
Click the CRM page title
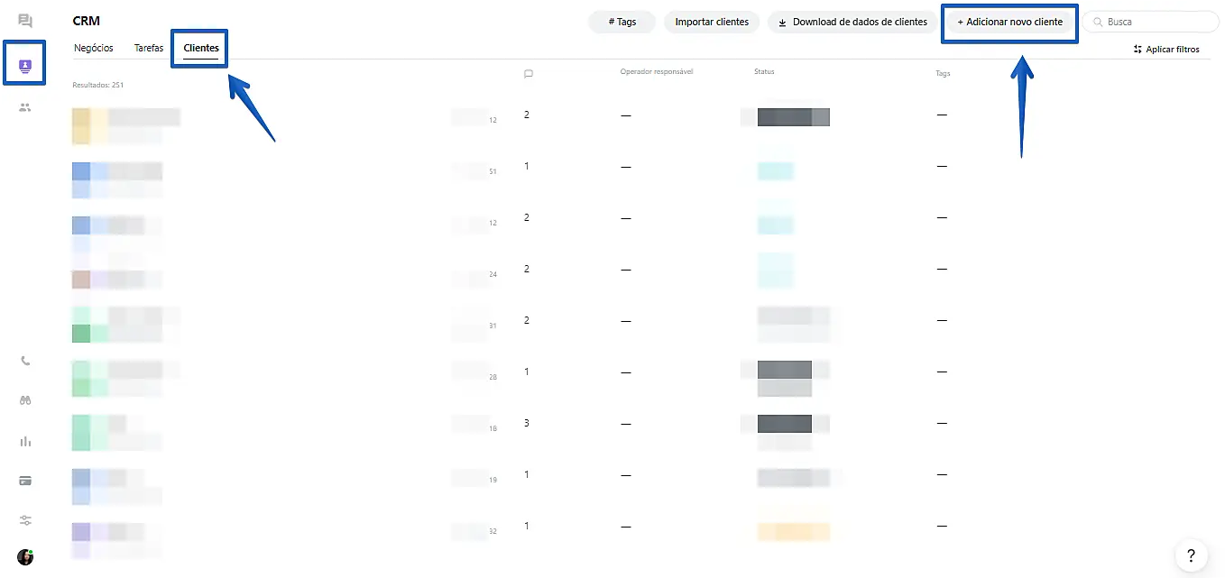coord(86,21)
